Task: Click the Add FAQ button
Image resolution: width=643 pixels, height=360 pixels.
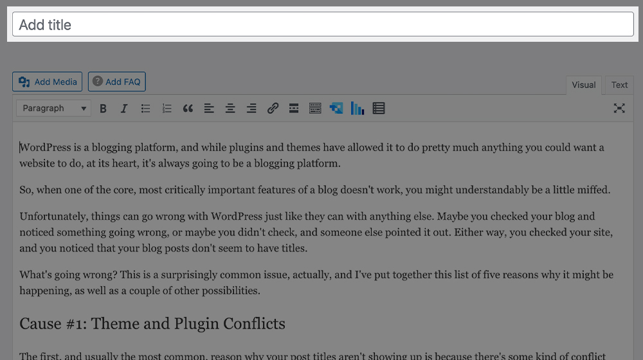Action: (x=117, y=82)
